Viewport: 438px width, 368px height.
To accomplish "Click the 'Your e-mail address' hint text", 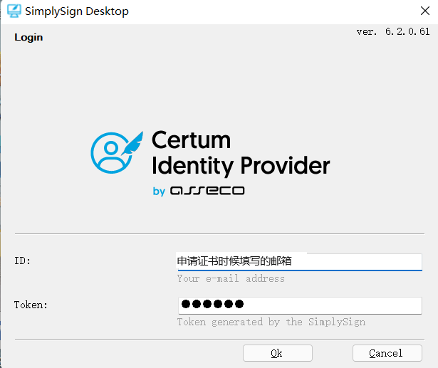I will 231,278.
